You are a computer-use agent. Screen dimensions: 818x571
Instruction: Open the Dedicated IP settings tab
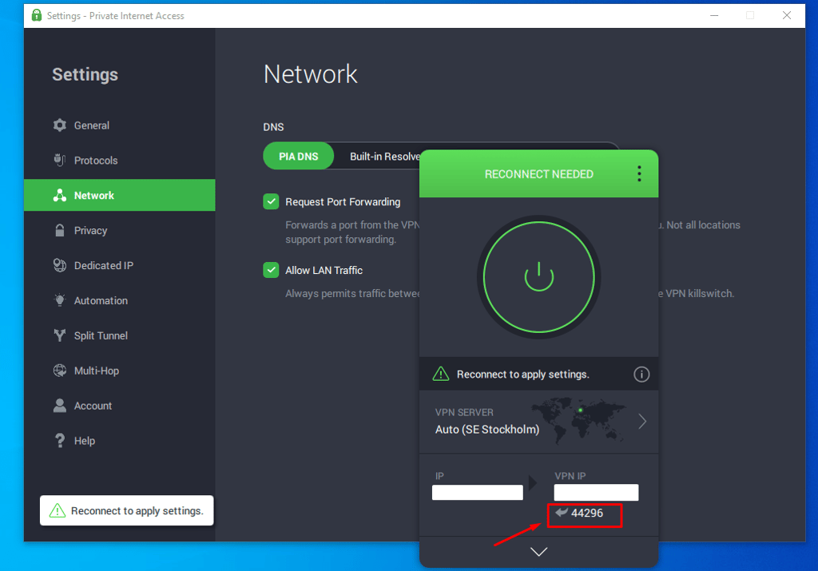click(x=120, y=265)
